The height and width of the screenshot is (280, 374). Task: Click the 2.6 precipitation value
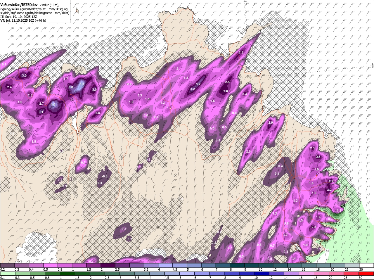tap(226, 91)
